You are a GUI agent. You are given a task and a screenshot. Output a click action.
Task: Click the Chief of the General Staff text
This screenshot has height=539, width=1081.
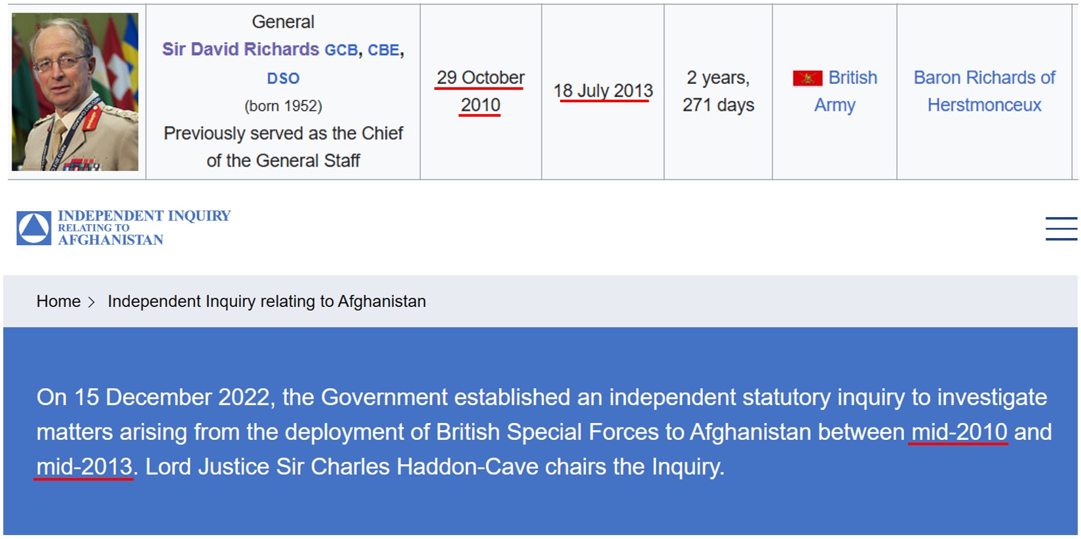283,147
